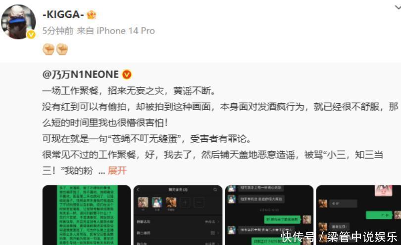
Task: Open the third chat conversation thumbnail
Action: tap(269, 215)
